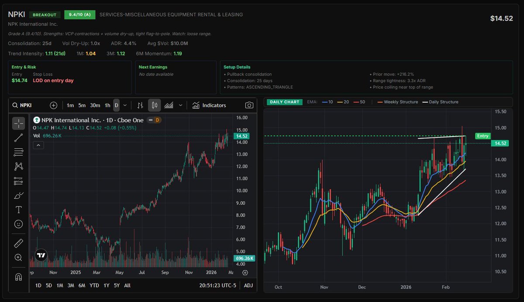This screenshot has height=302, width=524.
Task: Click Patterns: ASCENDING_TRIANGLE detail
Action: 258,87
